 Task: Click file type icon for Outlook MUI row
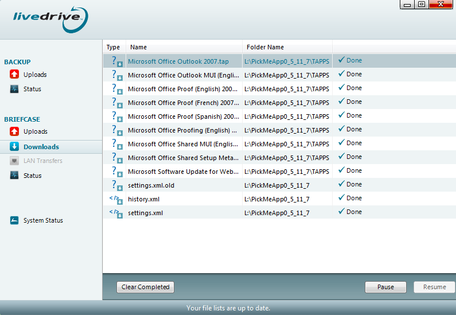[x=116, y=75]
